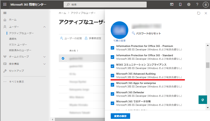
Task: Open the help question mark icon
Action: (x=197, y=5)
